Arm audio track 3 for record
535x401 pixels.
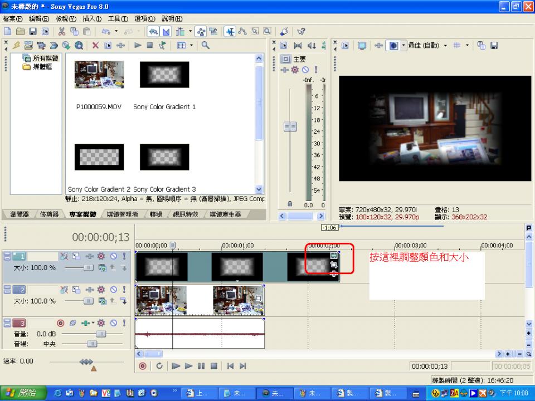point(60,323)
